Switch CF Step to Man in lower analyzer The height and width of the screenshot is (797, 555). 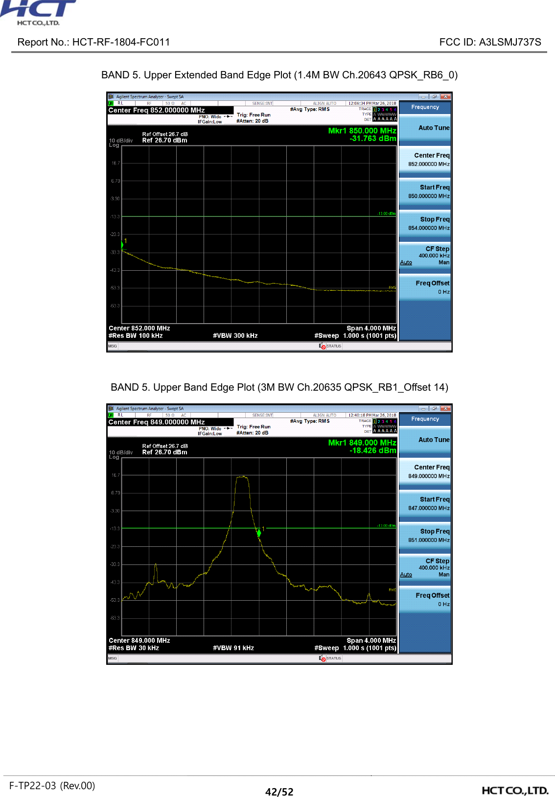click(x=444, y=575)
